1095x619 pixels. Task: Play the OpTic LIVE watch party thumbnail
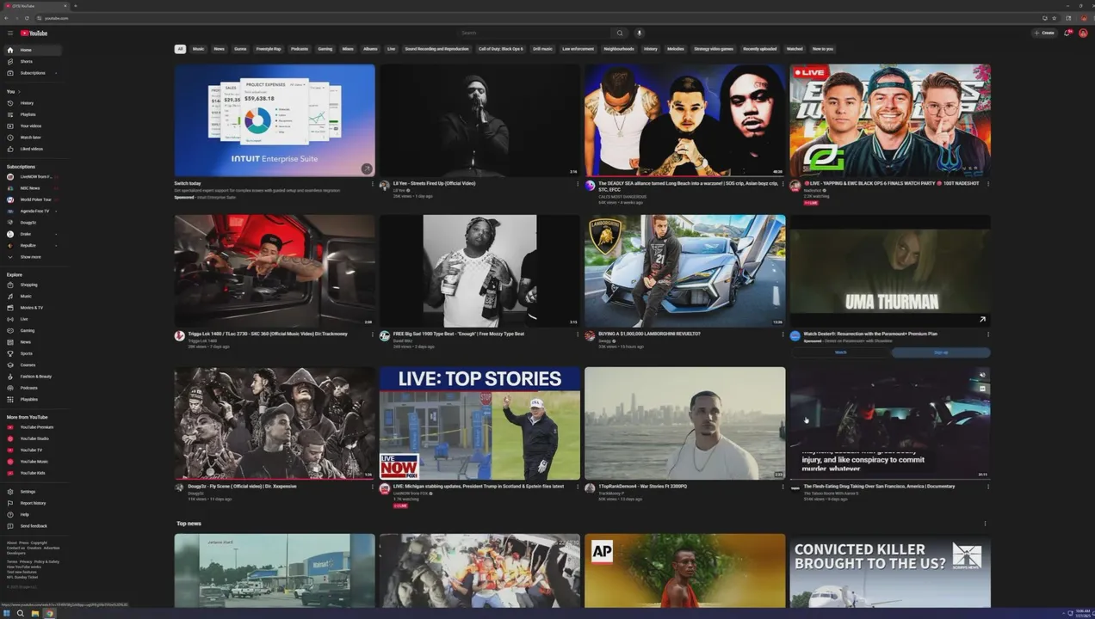(890, 120)
